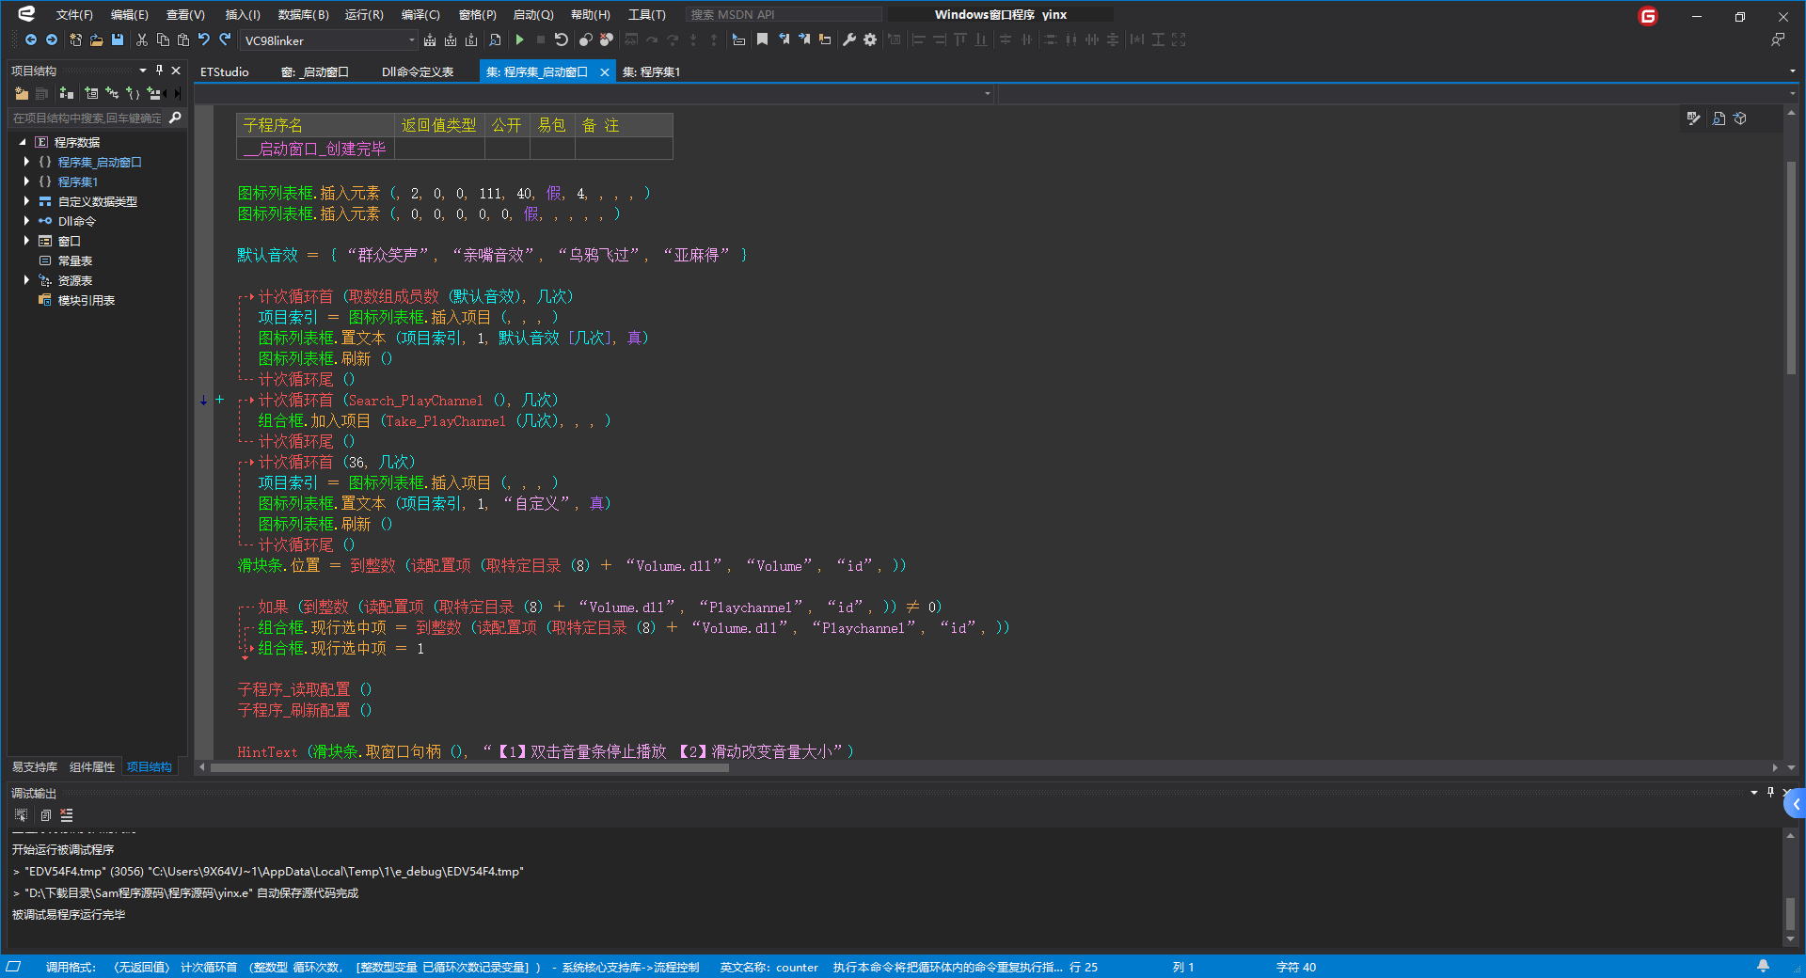
Task: Switch to the Dll命令定义表 tab
Action: coord(418,71)
